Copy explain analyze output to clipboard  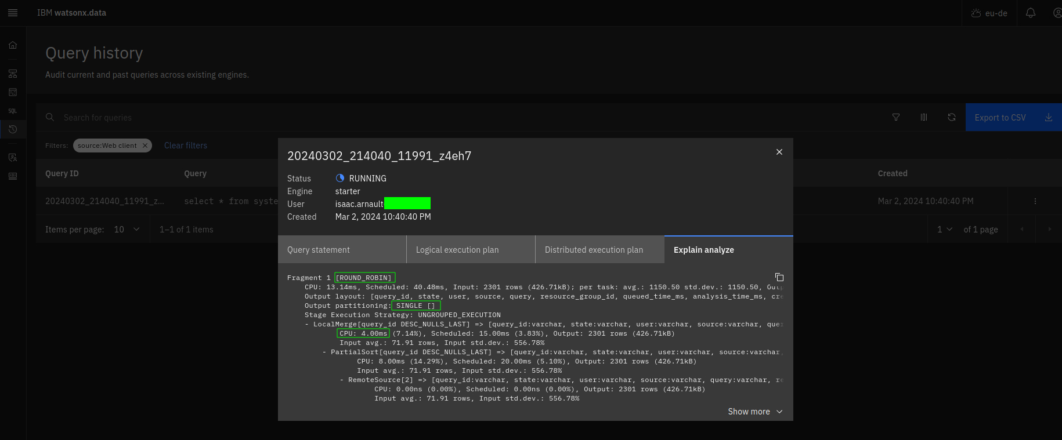[x=779, y=277]
